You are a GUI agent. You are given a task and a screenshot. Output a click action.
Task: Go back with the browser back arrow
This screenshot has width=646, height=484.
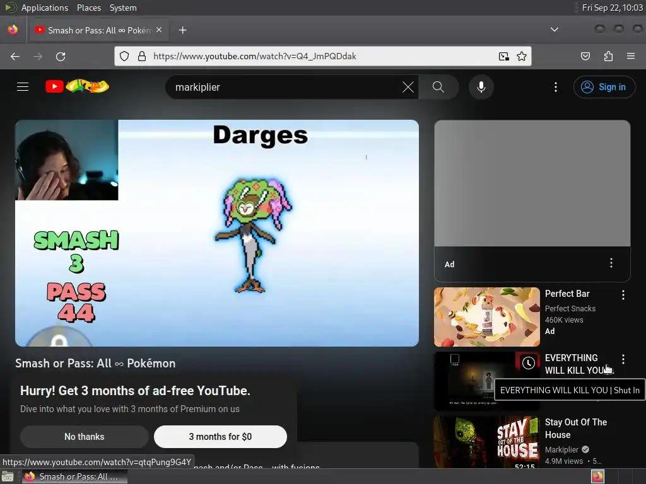click(x=15, y=56)
